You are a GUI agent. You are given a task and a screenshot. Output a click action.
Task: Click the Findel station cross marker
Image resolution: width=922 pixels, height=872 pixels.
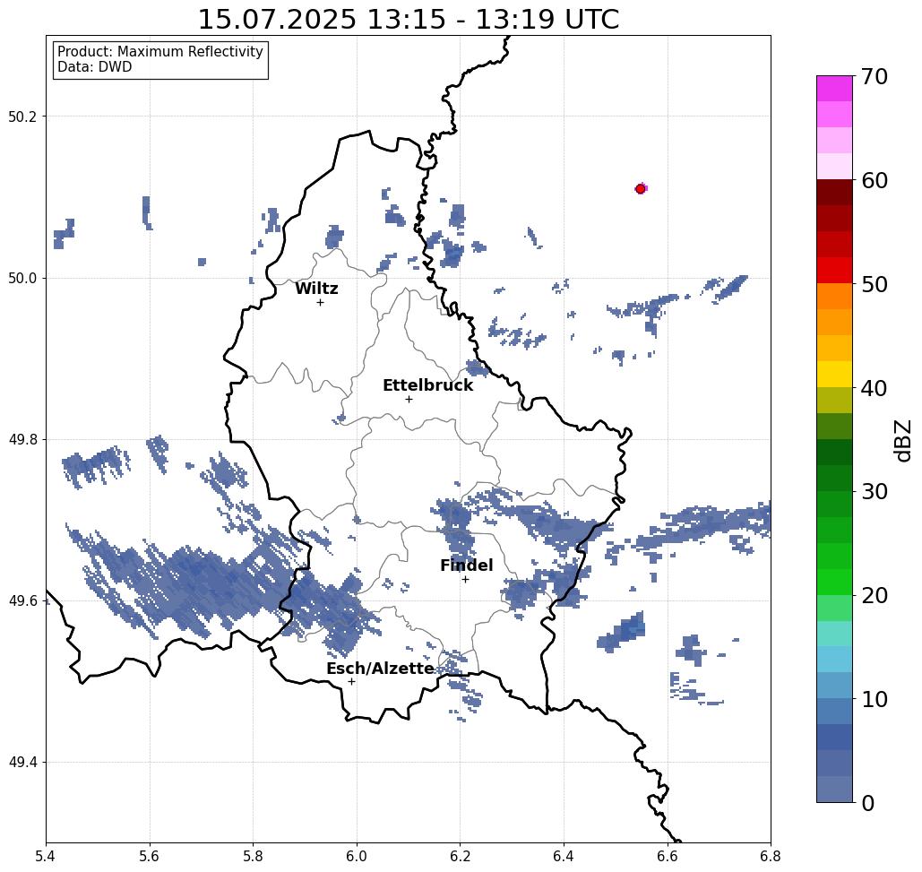point(465,579)
